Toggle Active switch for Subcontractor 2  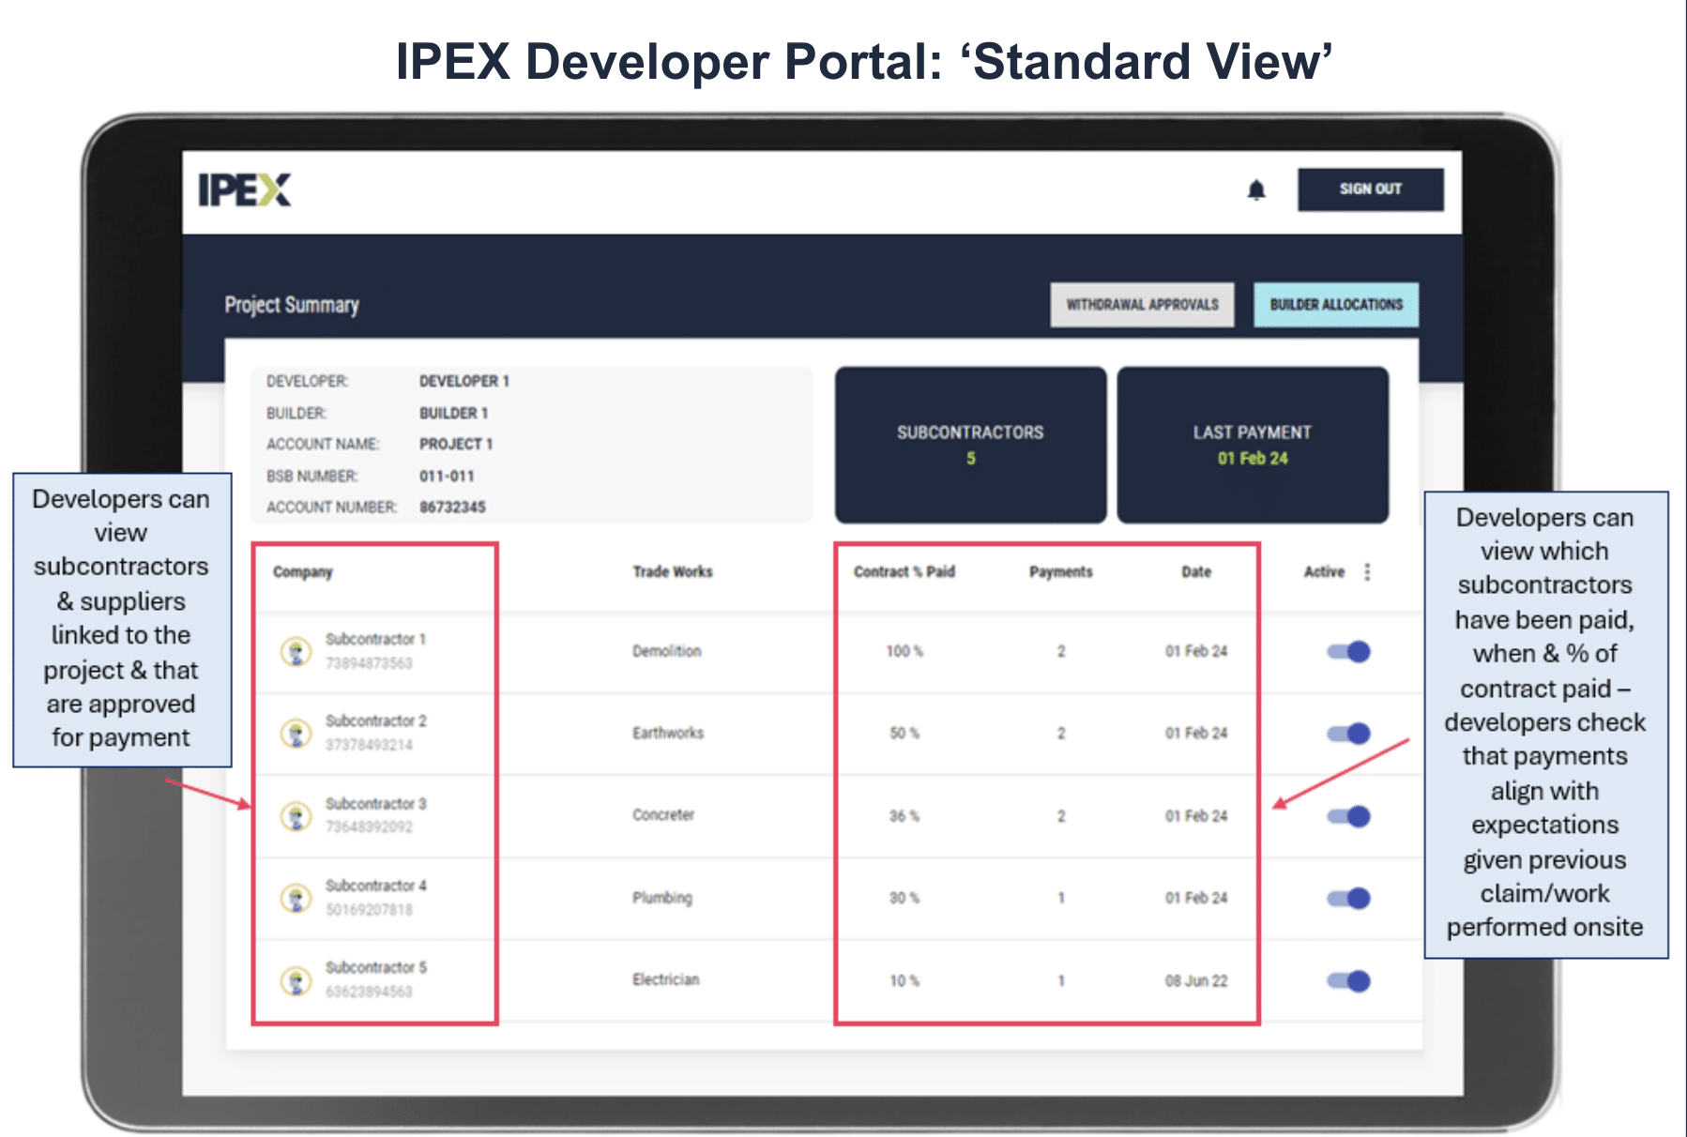1348,733
